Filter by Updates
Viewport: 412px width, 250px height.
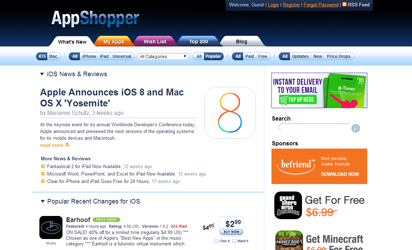pos(300,56)
